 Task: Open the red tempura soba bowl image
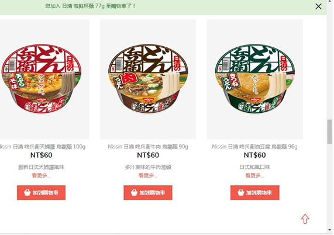(x=42, y=79)
